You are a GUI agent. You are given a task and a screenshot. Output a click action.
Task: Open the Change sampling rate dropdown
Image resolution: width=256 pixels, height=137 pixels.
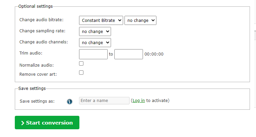(x=95, y=32)
